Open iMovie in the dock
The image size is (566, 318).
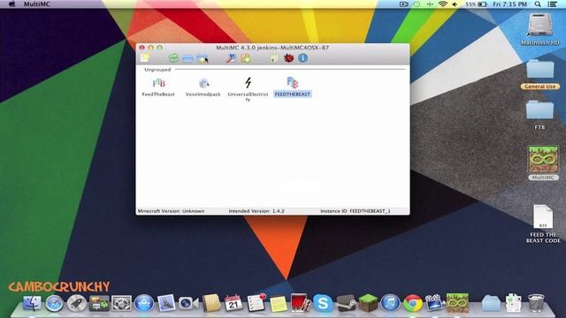pyautogui.click(x=434, y=303)
